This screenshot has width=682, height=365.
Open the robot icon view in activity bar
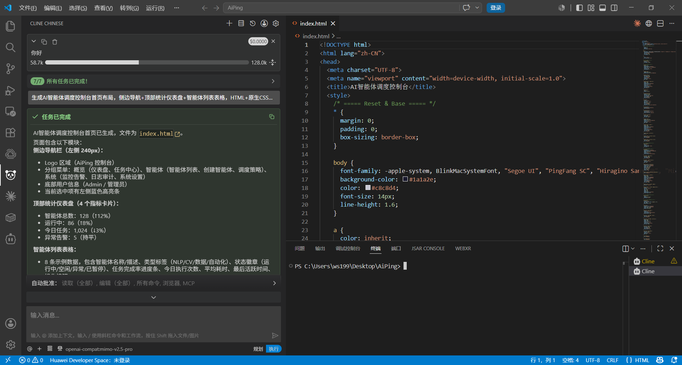click(x=11, y=239)
